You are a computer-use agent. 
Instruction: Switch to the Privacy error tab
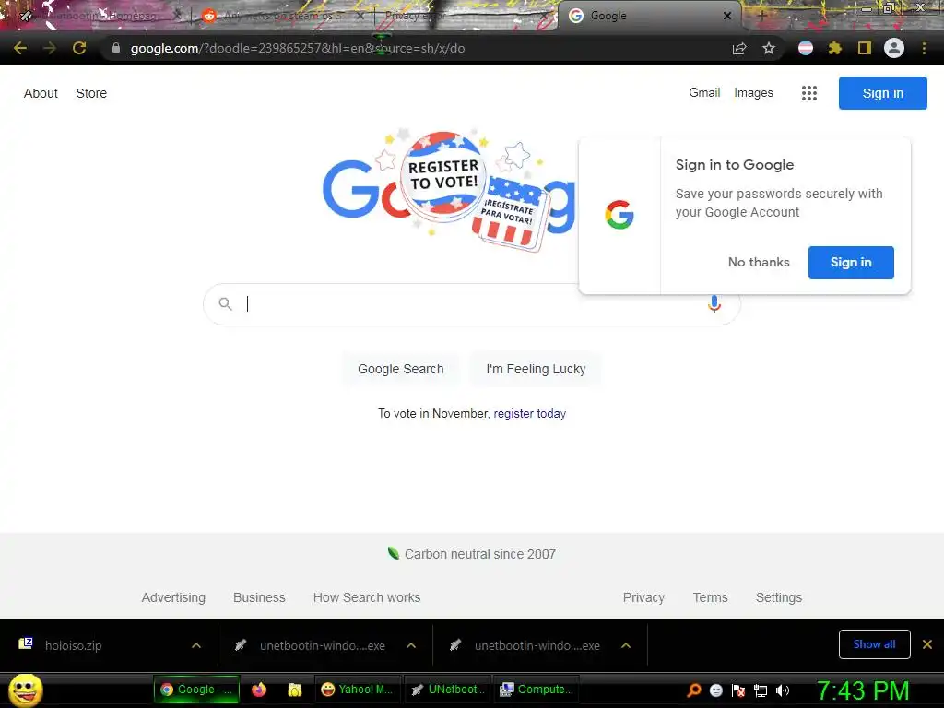[464, 16]
